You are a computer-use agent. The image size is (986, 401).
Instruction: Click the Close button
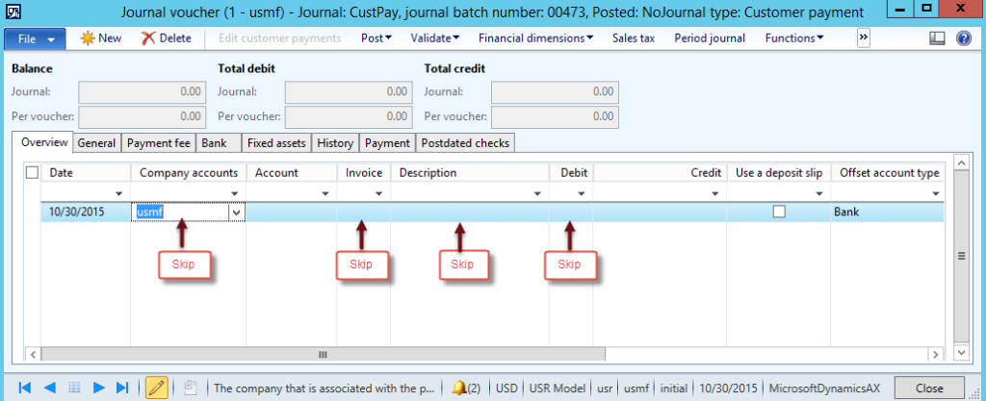click(x=929, y=388)
